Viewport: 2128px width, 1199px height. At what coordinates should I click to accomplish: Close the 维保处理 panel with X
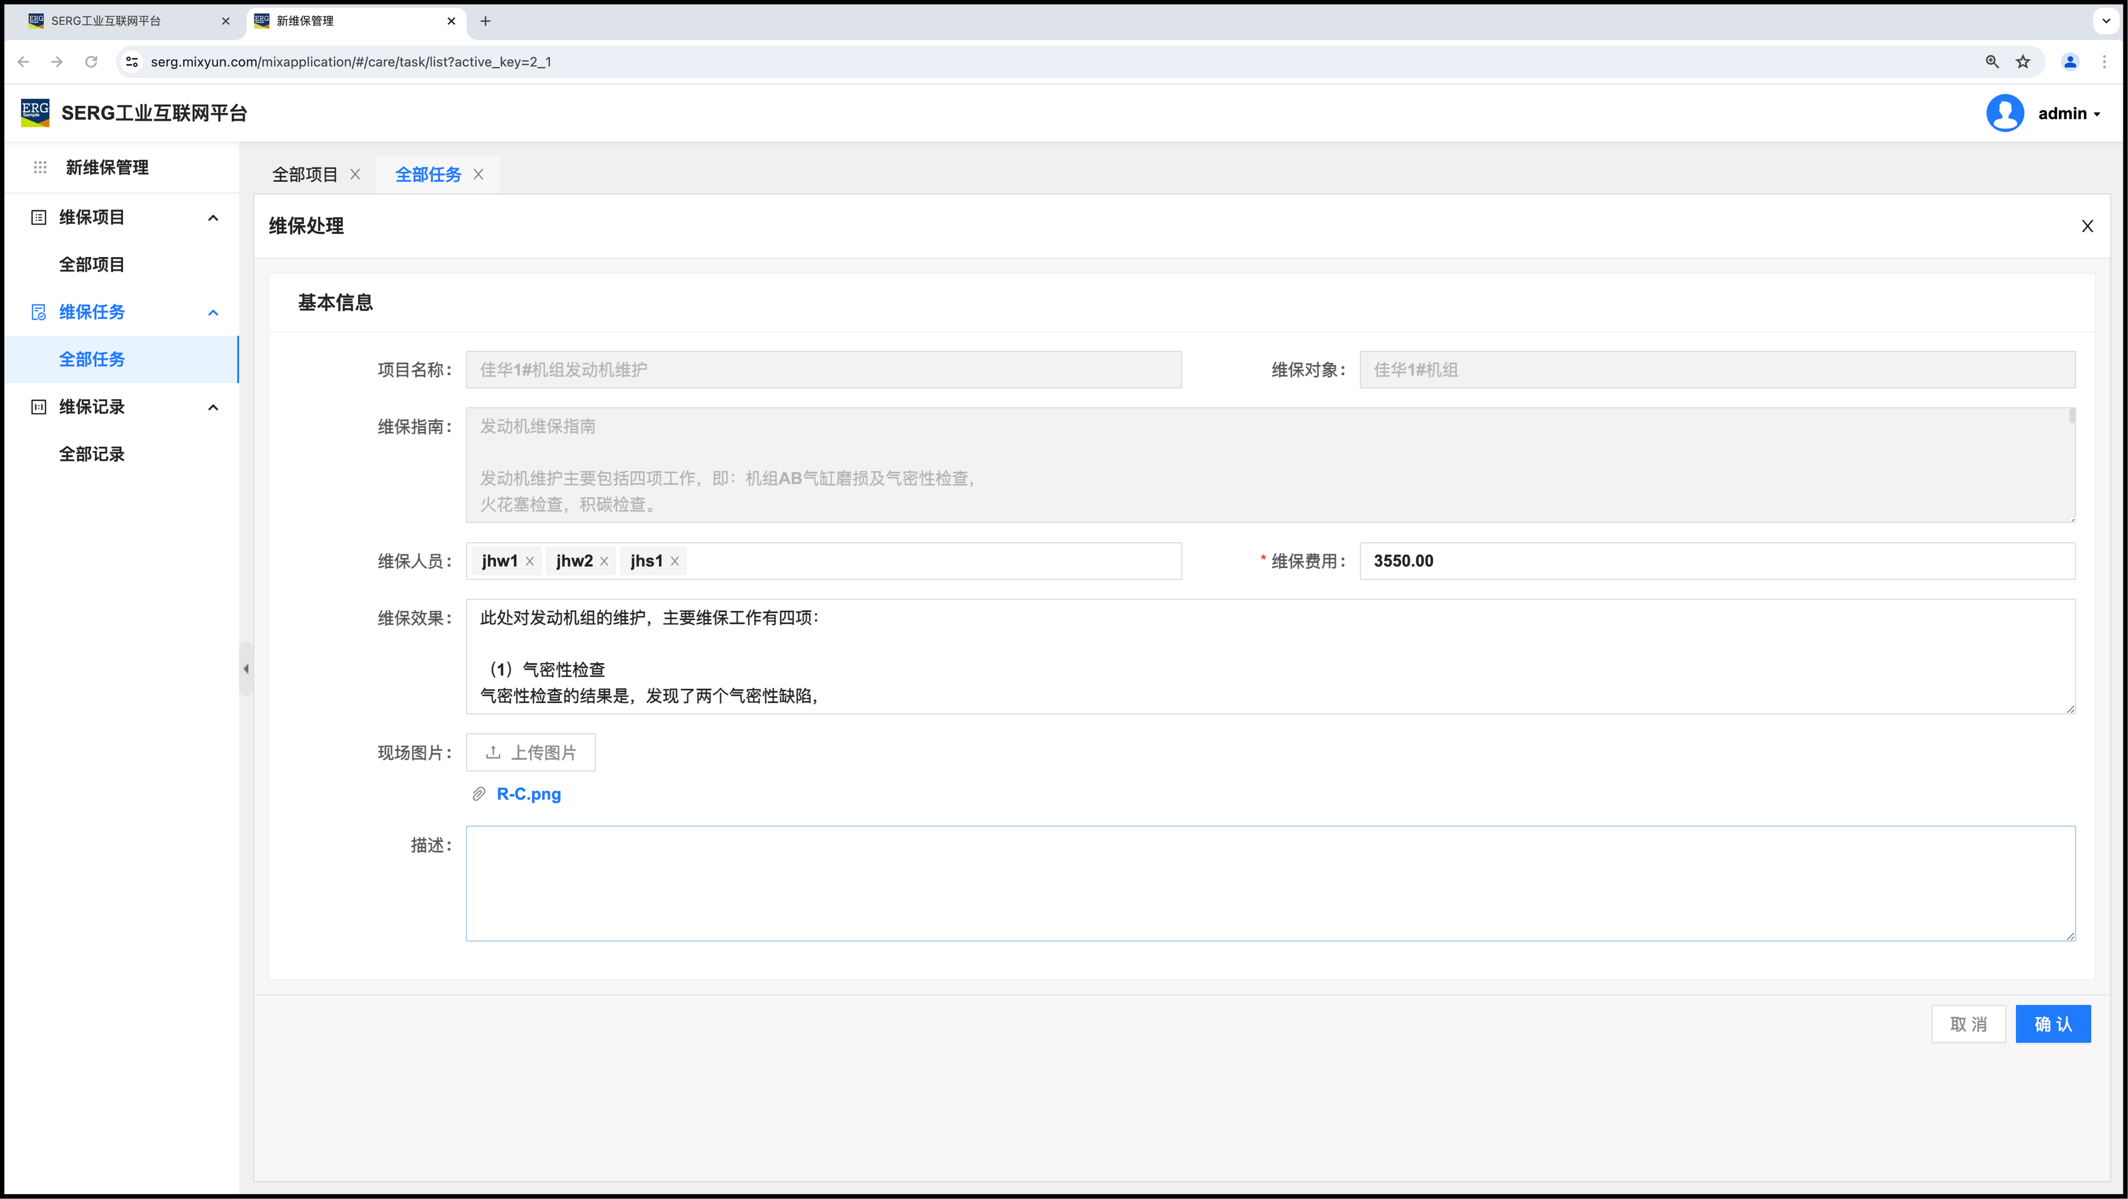pyautogui.click(x=2087, y=227)
